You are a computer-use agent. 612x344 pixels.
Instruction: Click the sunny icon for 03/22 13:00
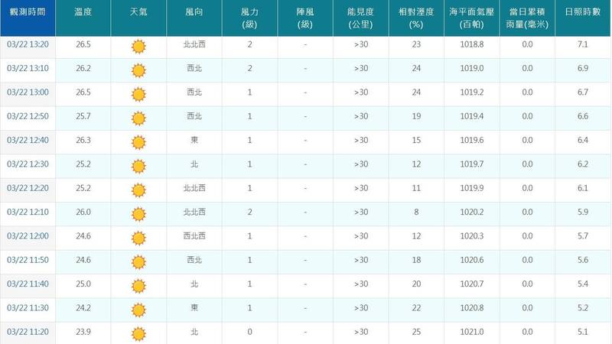(138, 94)
